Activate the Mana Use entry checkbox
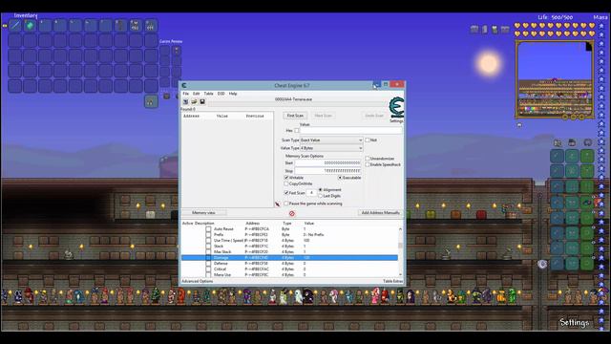 [208, 274]
